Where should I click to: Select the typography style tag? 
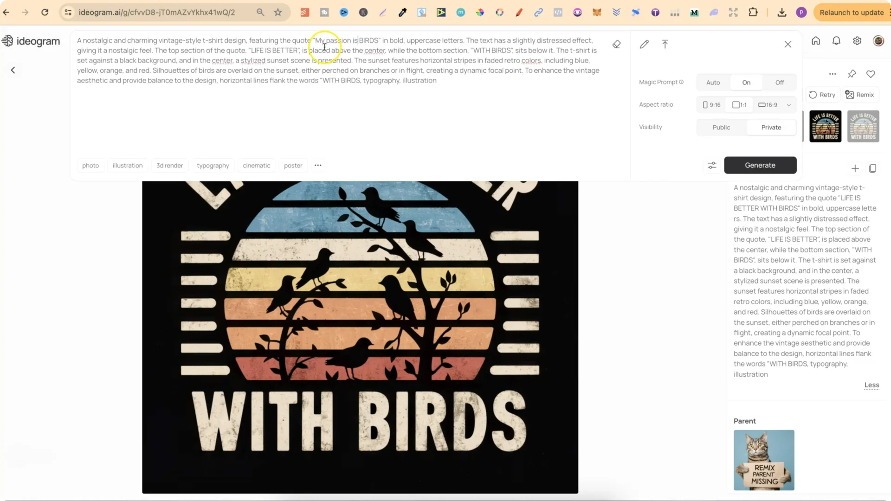click(x=213, y=166)
